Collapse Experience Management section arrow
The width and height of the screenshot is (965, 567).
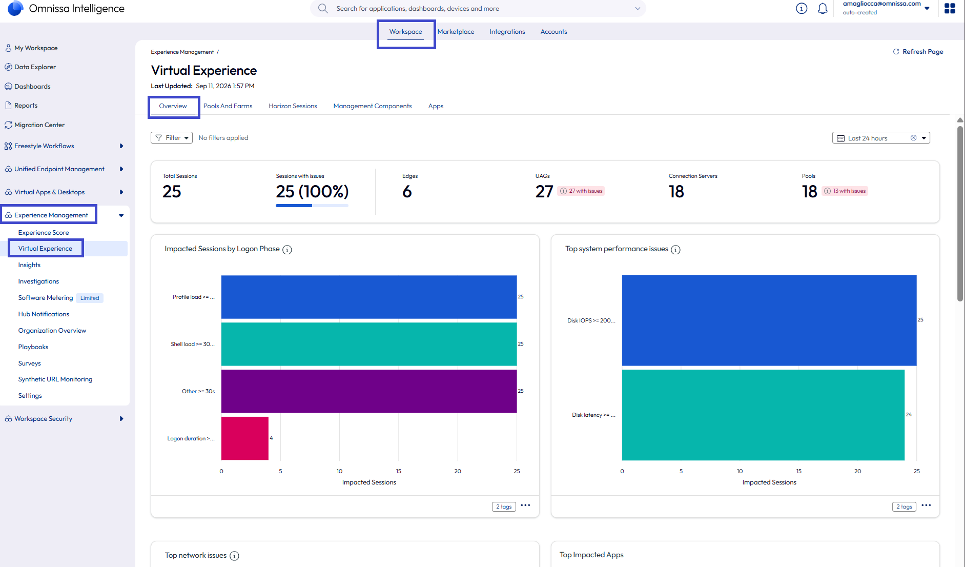(x=121, y=215)
